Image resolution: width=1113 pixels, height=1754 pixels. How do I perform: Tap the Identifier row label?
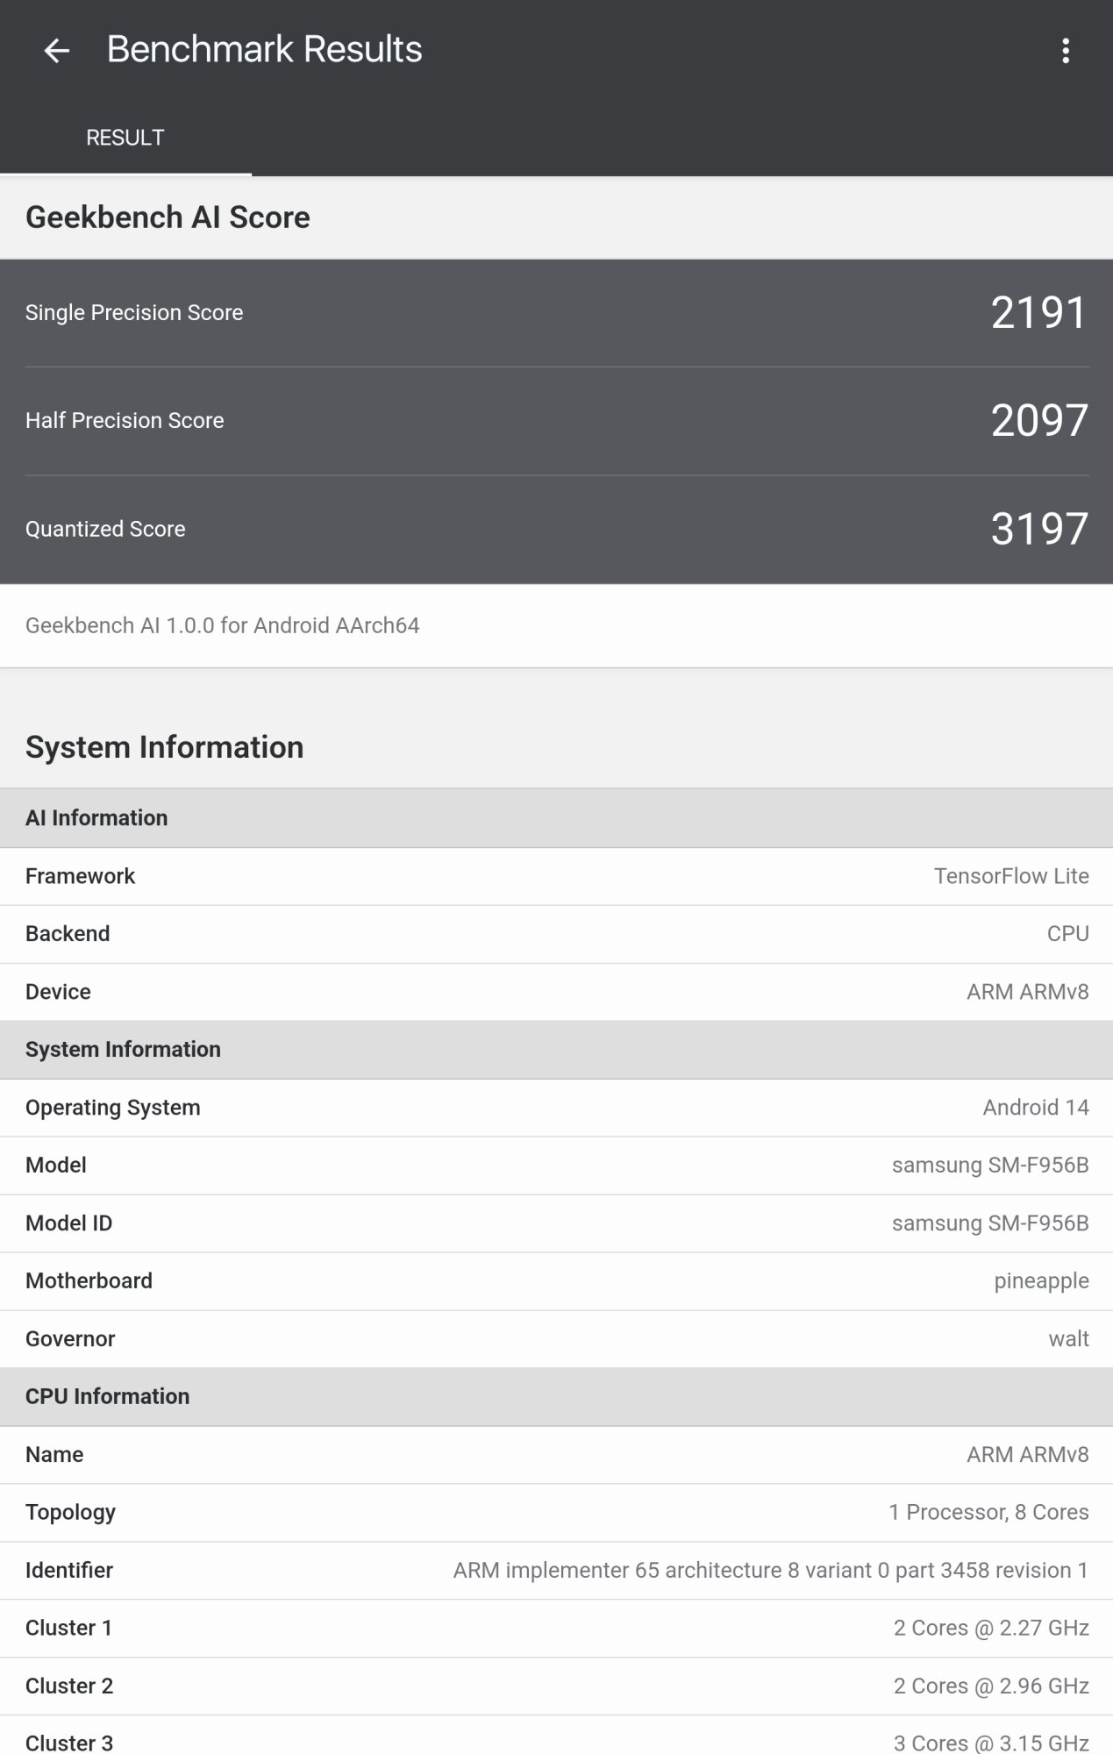click(69, 1571)
